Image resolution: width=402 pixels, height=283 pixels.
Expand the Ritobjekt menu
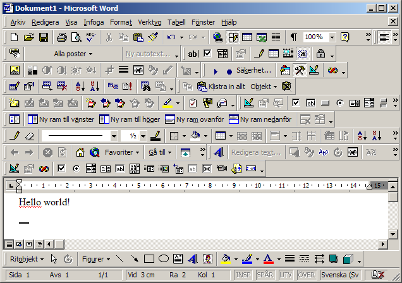click(x=27, y=259)
